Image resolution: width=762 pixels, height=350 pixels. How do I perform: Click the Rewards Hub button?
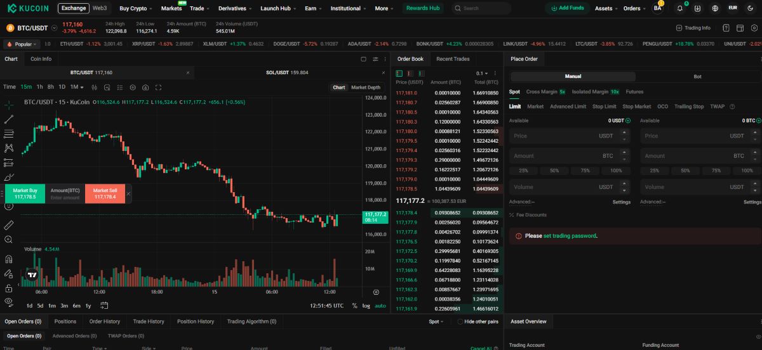[422, 8]
